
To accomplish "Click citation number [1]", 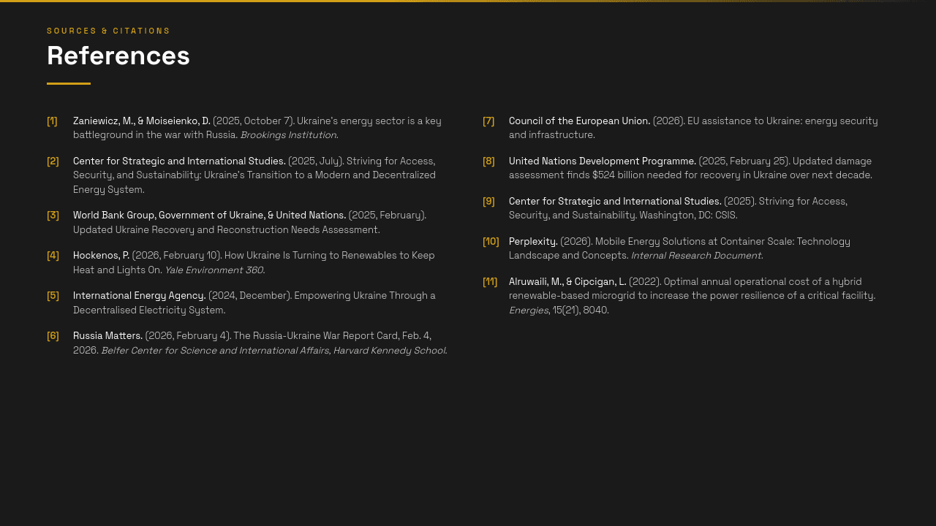I will coord(52,121).
